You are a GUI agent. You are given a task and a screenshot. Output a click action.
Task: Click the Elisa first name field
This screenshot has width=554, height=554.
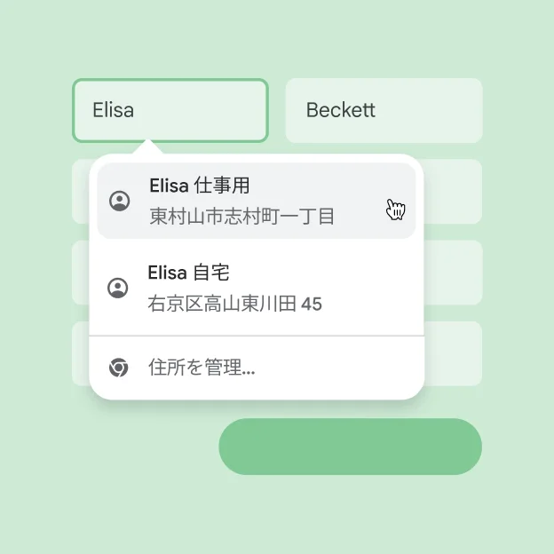click(x=170, y=110)
